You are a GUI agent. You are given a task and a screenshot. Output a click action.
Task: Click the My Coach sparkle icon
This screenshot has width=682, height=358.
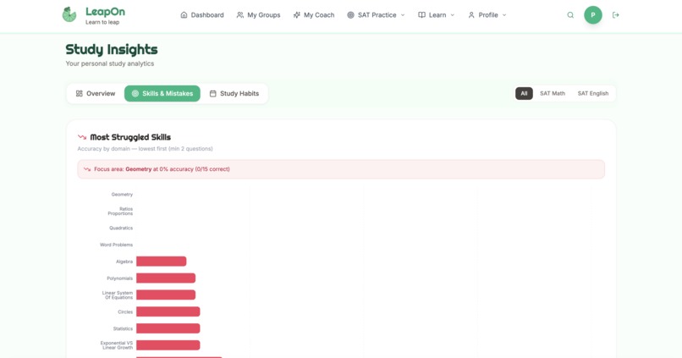tap(297, 14)
